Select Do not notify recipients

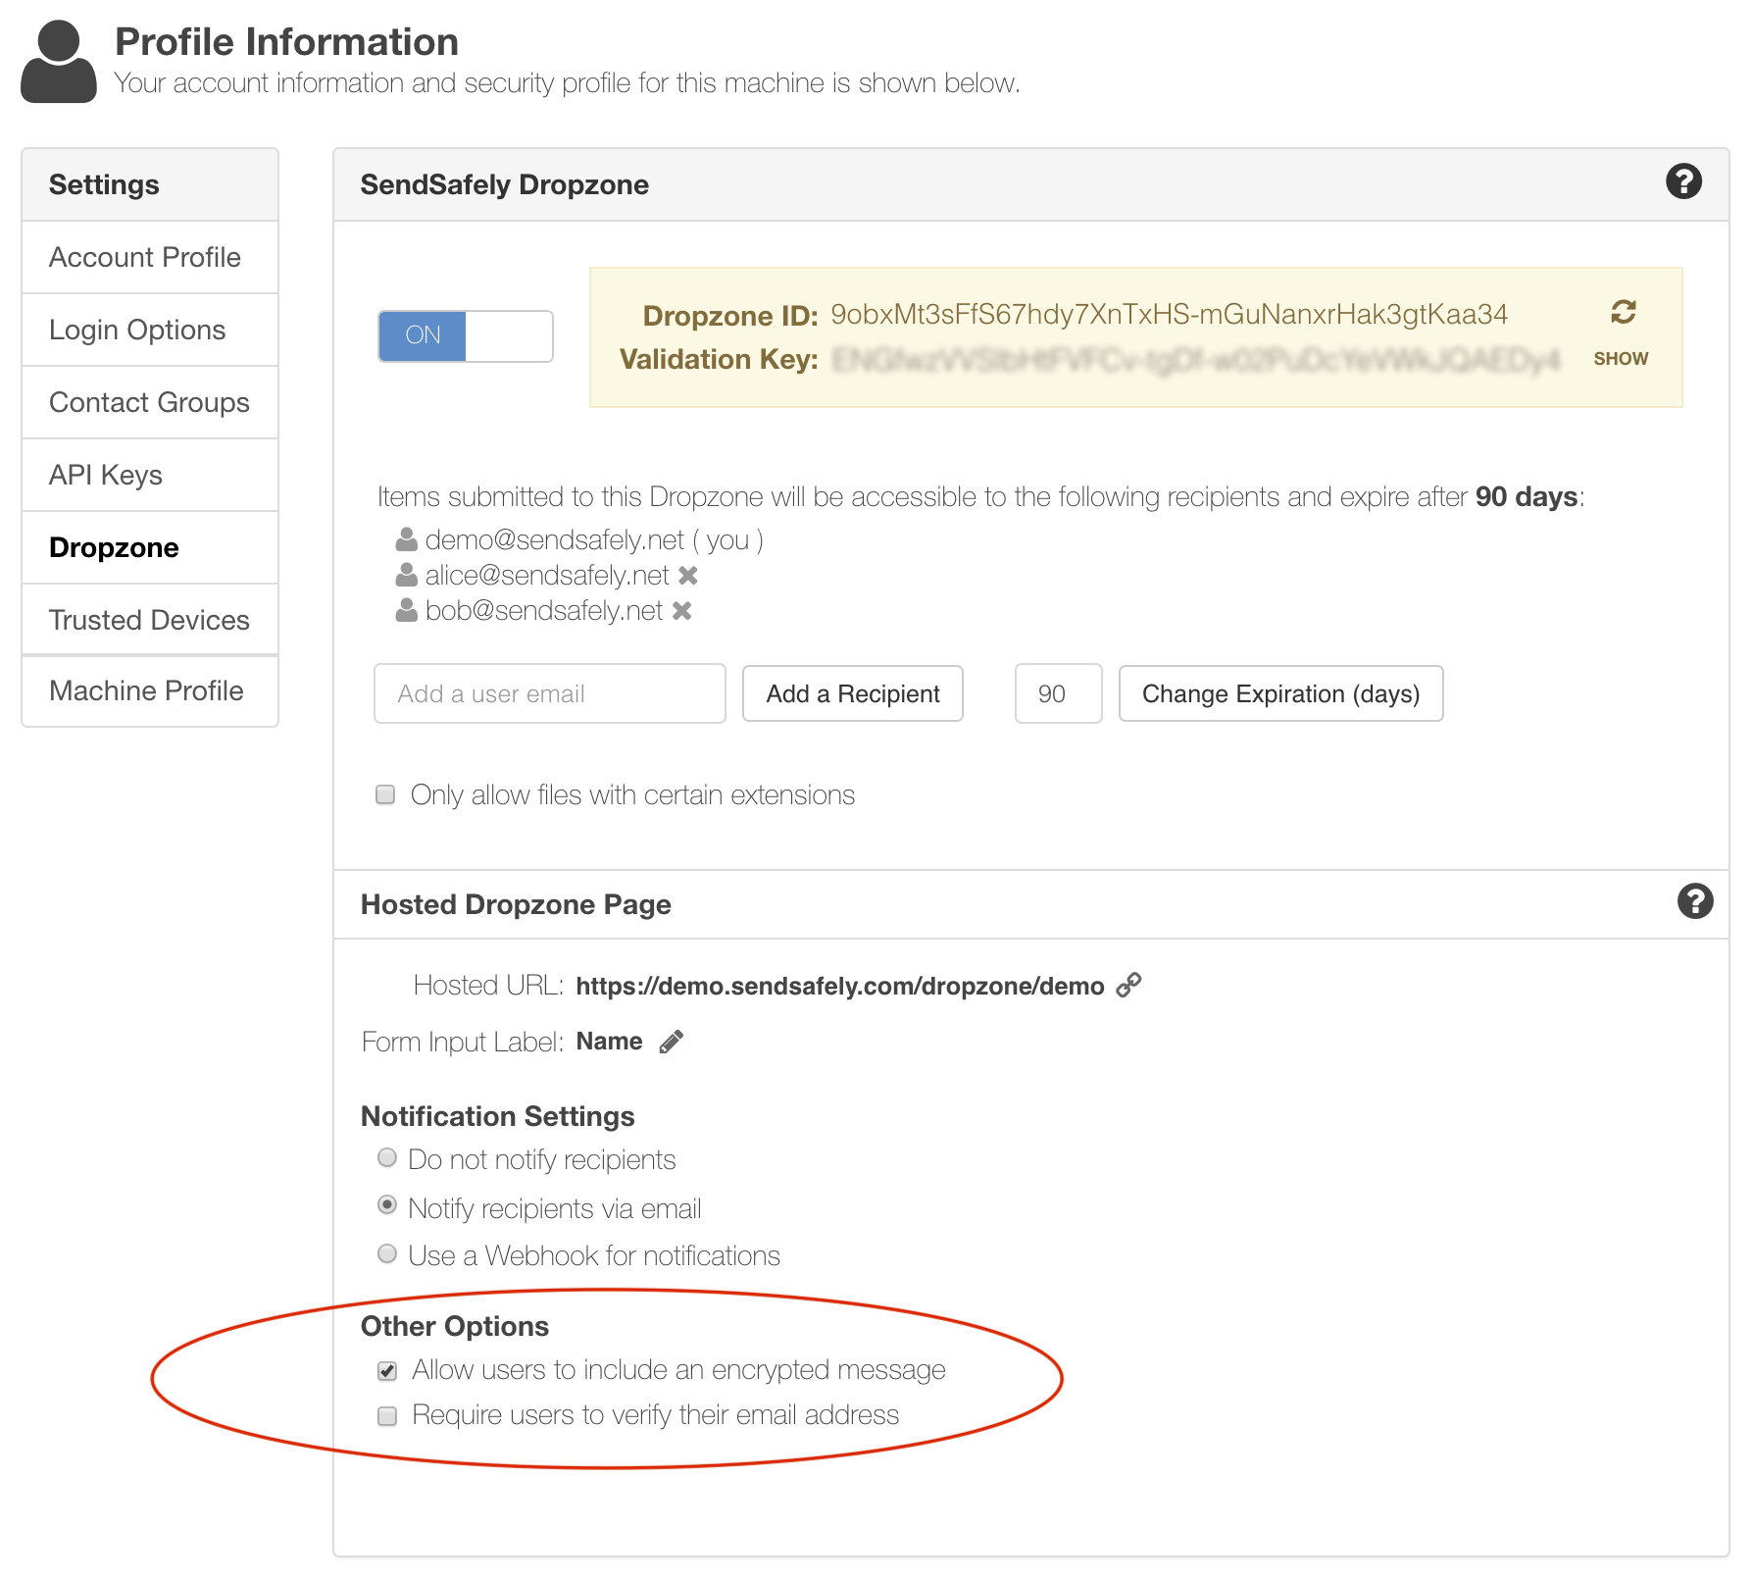pos(387,1158)
